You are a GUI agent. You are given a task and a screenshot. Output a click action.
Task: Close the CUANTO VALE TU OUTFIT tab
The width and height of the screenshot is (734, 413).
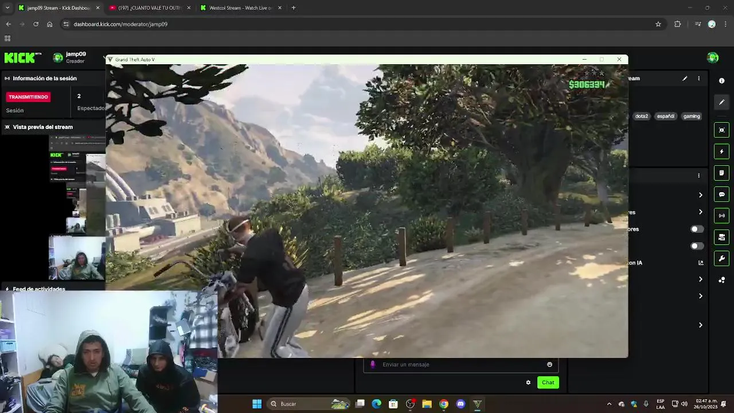pos(189,8)
